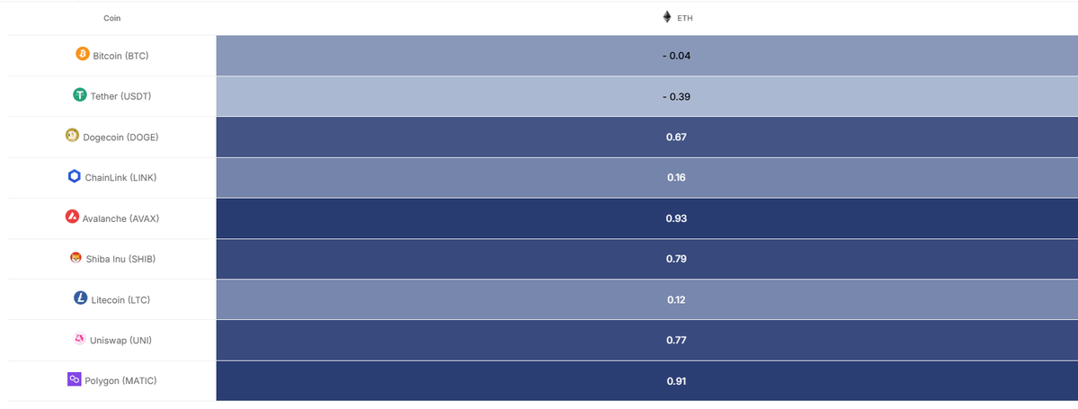Click the Uniswap pink unicorn icon
1078x409 pixels.
(x=78, y=340)
